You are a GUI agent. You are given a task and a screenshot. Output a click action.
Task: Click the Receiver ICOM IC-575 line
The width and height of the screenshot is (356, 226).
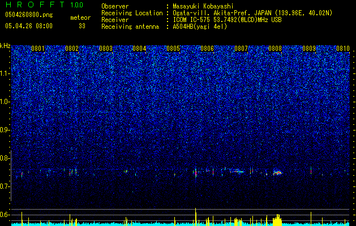tap(227, 20)
